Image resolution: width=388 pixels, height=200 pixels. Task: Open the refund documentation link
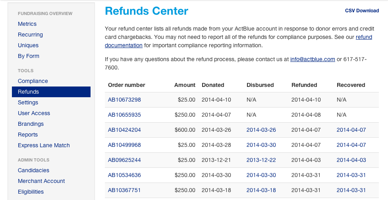pos(238,41)
